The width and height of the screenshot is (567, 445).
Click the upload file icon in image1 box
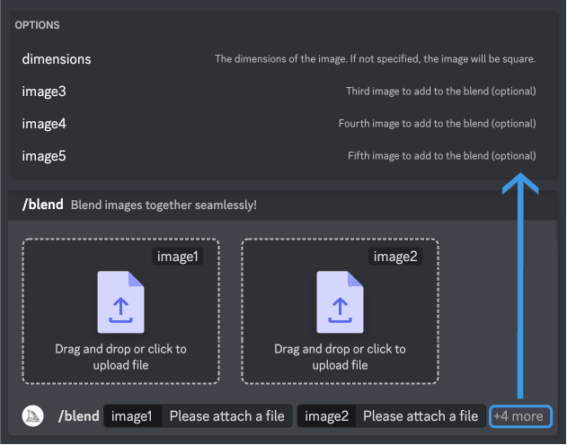pos(120,301)
